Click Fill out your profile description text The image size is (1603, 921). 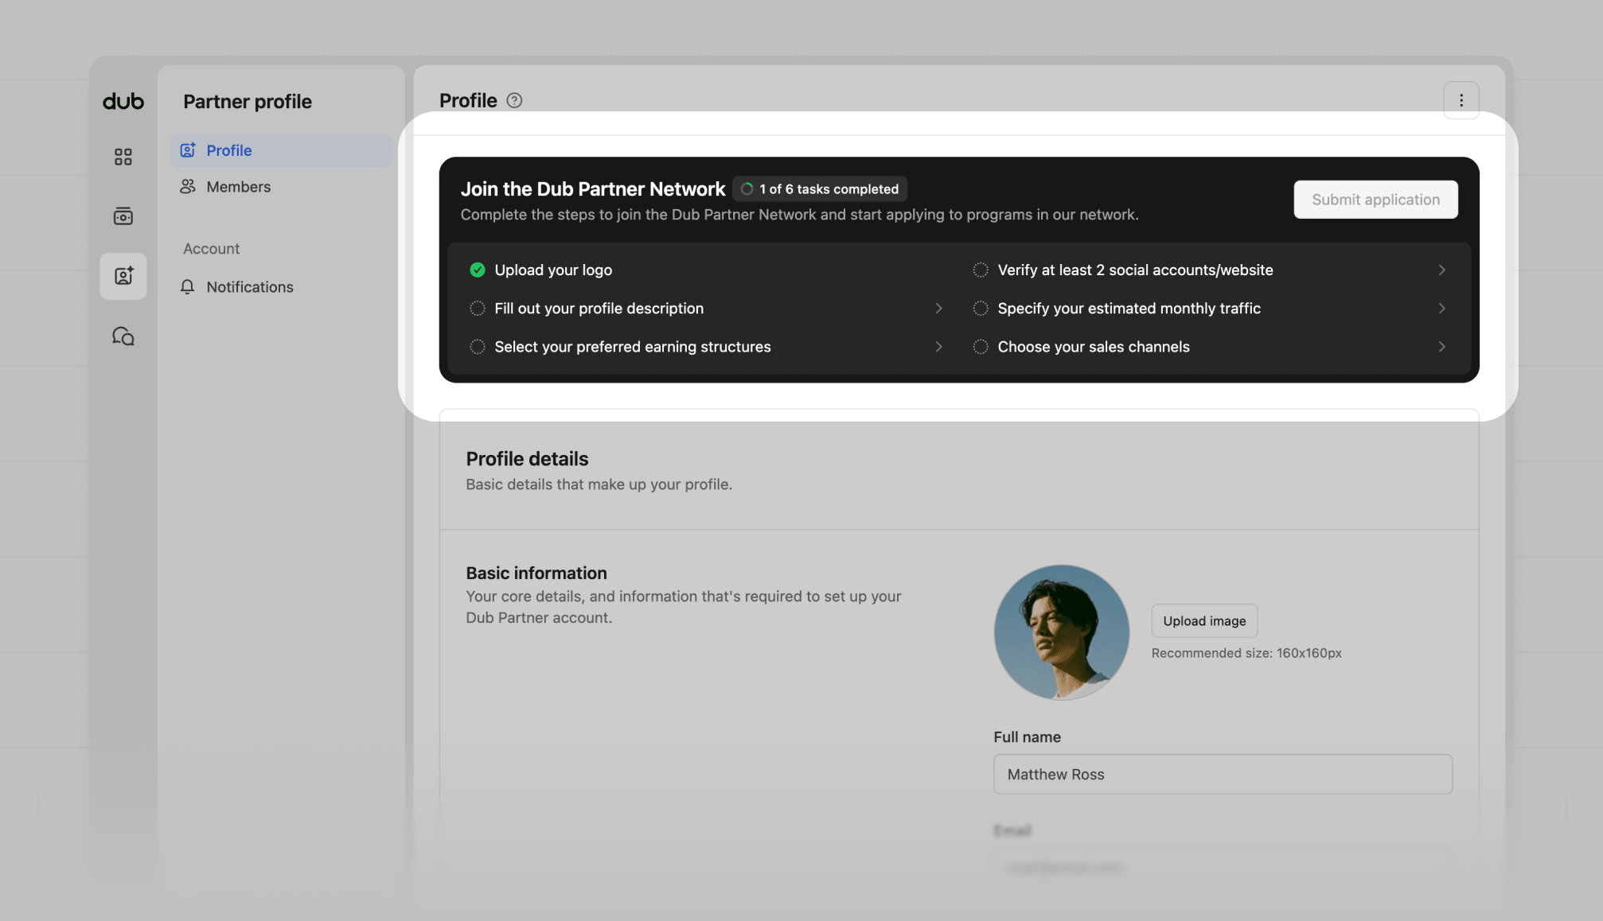pos(599,309)
